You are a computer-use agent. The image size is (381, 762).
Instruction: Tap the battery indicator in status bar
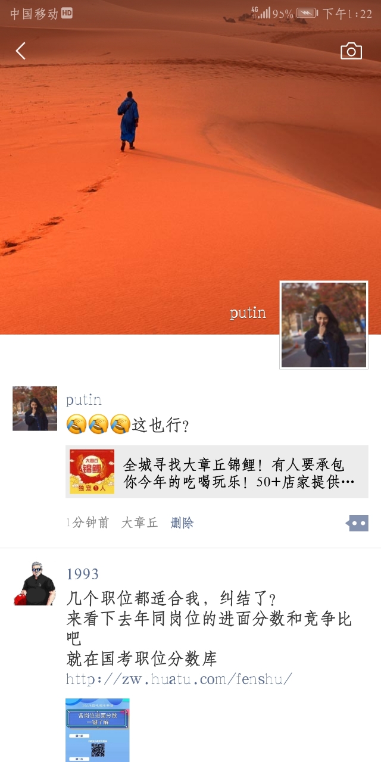307,13
